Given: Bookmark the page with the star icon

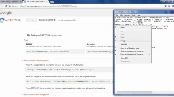Looking at the screenshot, I should point(169,6).
